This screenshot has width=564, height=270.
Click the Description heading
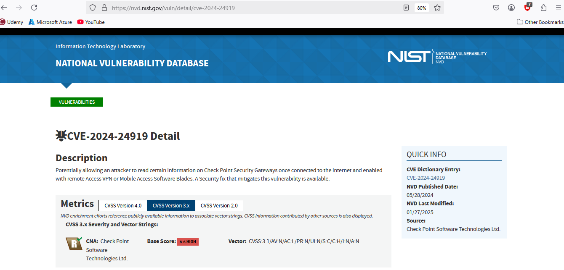tap(82, 158)
